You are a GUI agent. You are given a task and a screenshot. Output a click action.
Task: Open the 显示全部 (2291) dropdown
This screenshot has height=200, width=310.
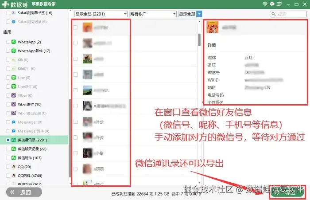tap(101, 14)
